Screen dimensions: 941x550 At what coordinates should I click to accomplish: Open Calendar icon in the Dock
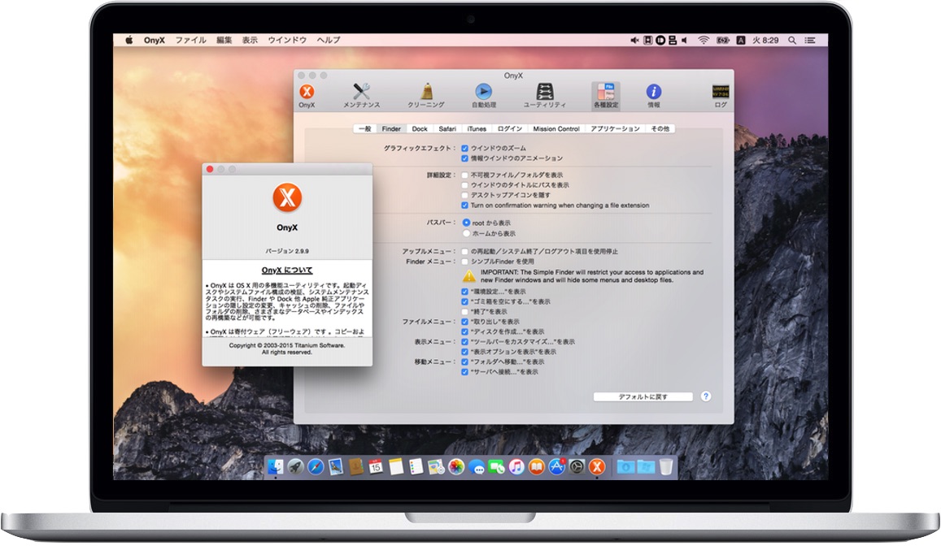(376, 466)
